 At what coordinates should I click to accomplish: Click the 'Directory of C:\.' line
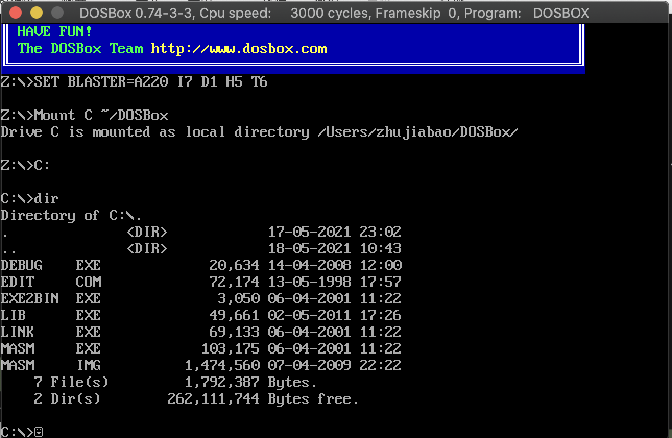tap(71, 215)
